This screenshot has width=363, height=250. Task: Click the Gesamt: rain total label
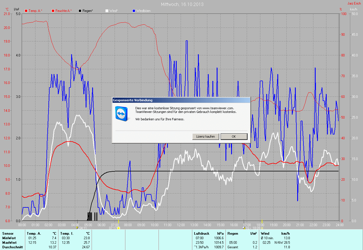(233, 247)
